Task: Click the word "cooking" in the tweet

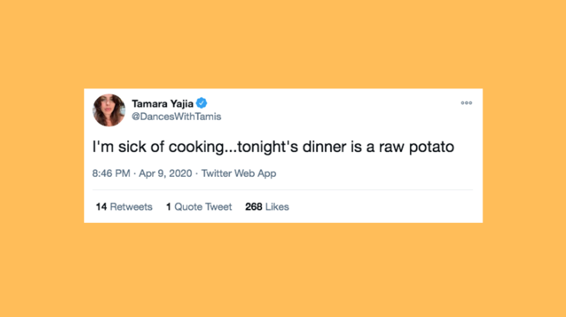Action: coord(196,147)
